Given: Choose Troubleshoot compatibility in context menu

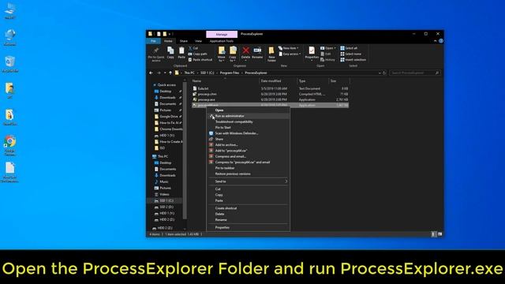Looking at the screenshot, I should (x=249, y=121).
